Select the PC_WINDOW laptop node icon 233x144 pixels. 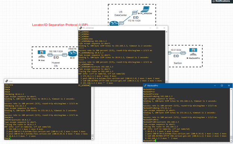point(145,9)
